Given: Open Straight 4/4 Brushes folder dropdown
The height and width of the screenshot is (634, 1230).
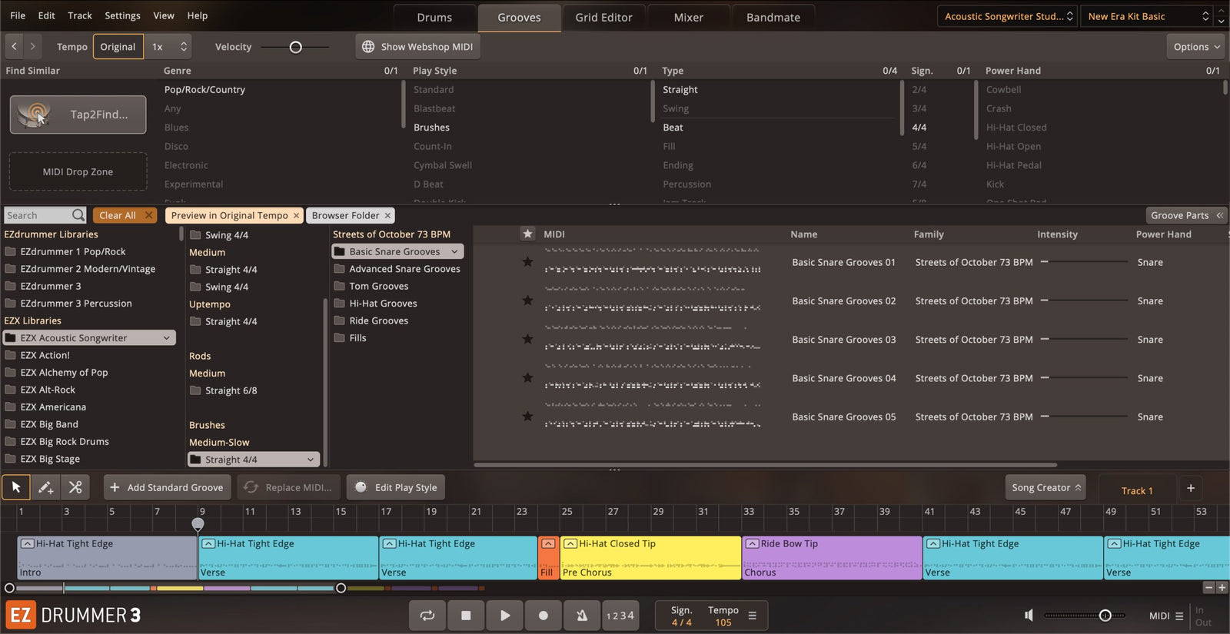Looking at the screenshot, I should (311, 460).
